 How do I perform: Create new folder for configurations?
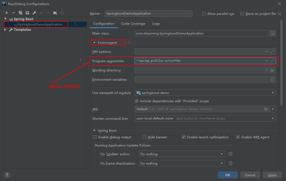[55, 13]
